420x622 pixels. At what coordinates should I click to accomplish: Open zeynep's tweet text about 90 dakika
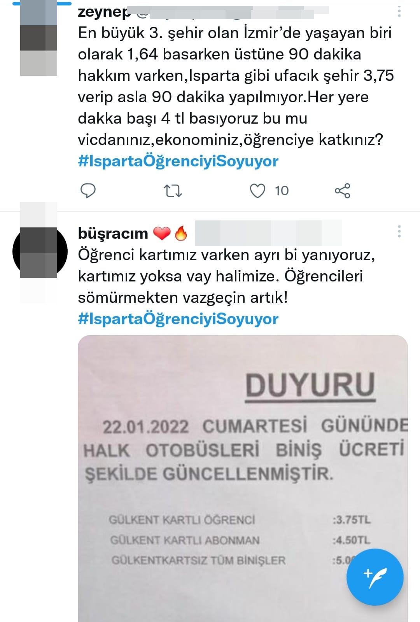click(236, 86)
